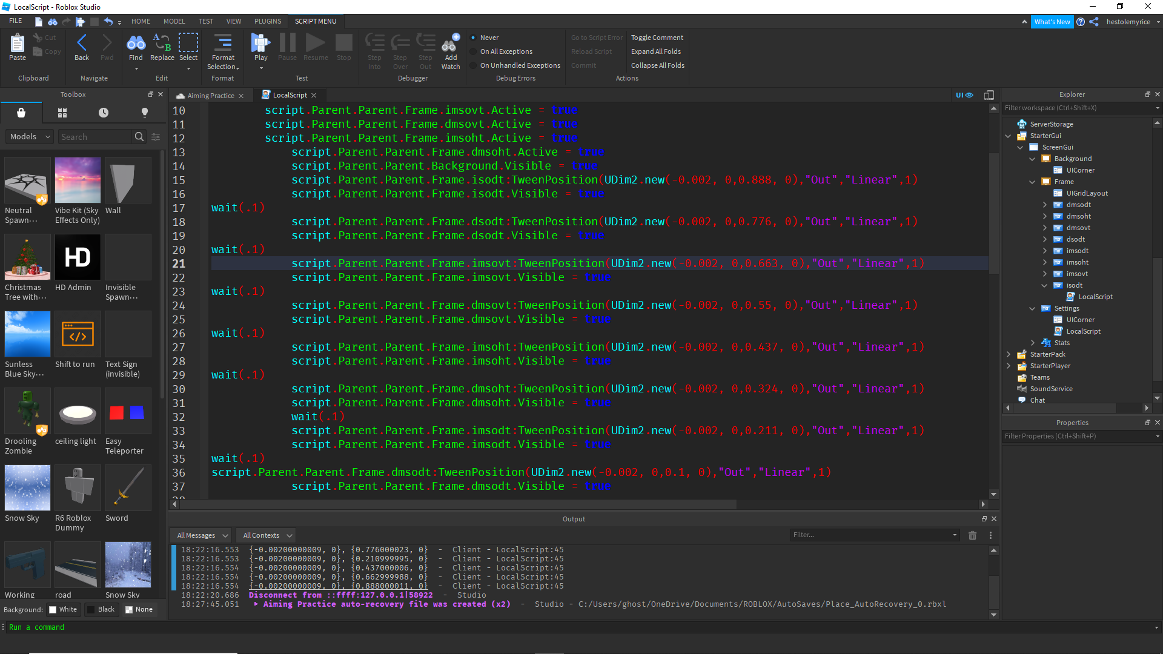
Task: Open the Aiming Practice tab
Action: [x=211, y=95]
